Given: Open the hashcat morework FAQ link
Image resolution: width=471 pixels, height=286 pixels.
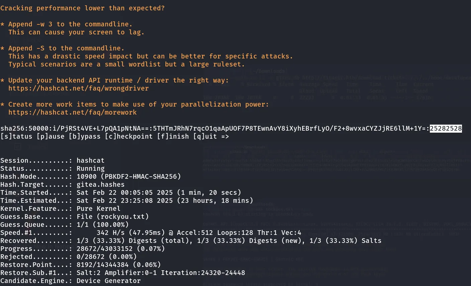Looking at the screenshot, I should (72, 113).
